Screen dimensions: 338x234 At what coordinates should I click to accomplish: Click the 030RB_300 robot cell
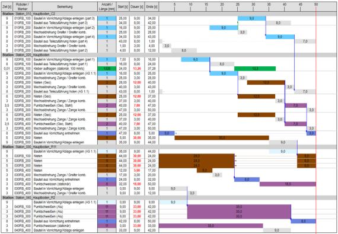click(23, 165)
